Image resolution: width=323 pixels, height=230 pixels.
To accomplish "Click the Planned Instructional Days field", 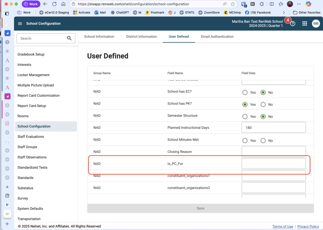I will 273,128.
